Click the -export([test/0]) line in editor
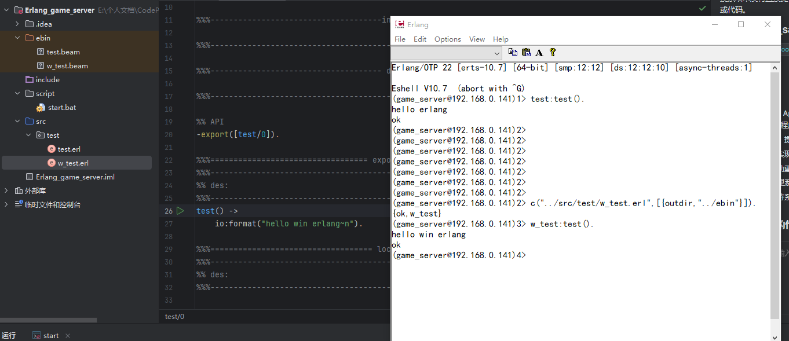The image size is (789, 341). (x=238, y=135)
